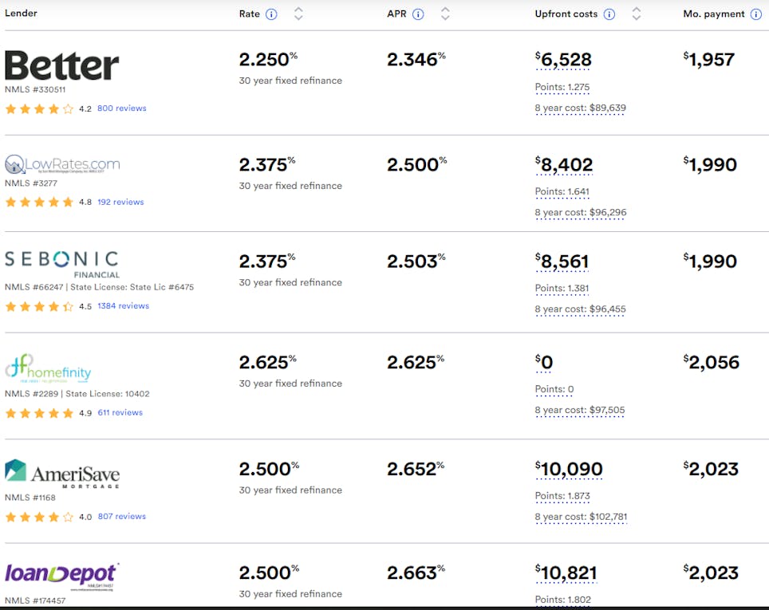Open Homefinity's 611 reviews link
The image size is (769, 610).
pyautogui.click(x=120, y=413)
